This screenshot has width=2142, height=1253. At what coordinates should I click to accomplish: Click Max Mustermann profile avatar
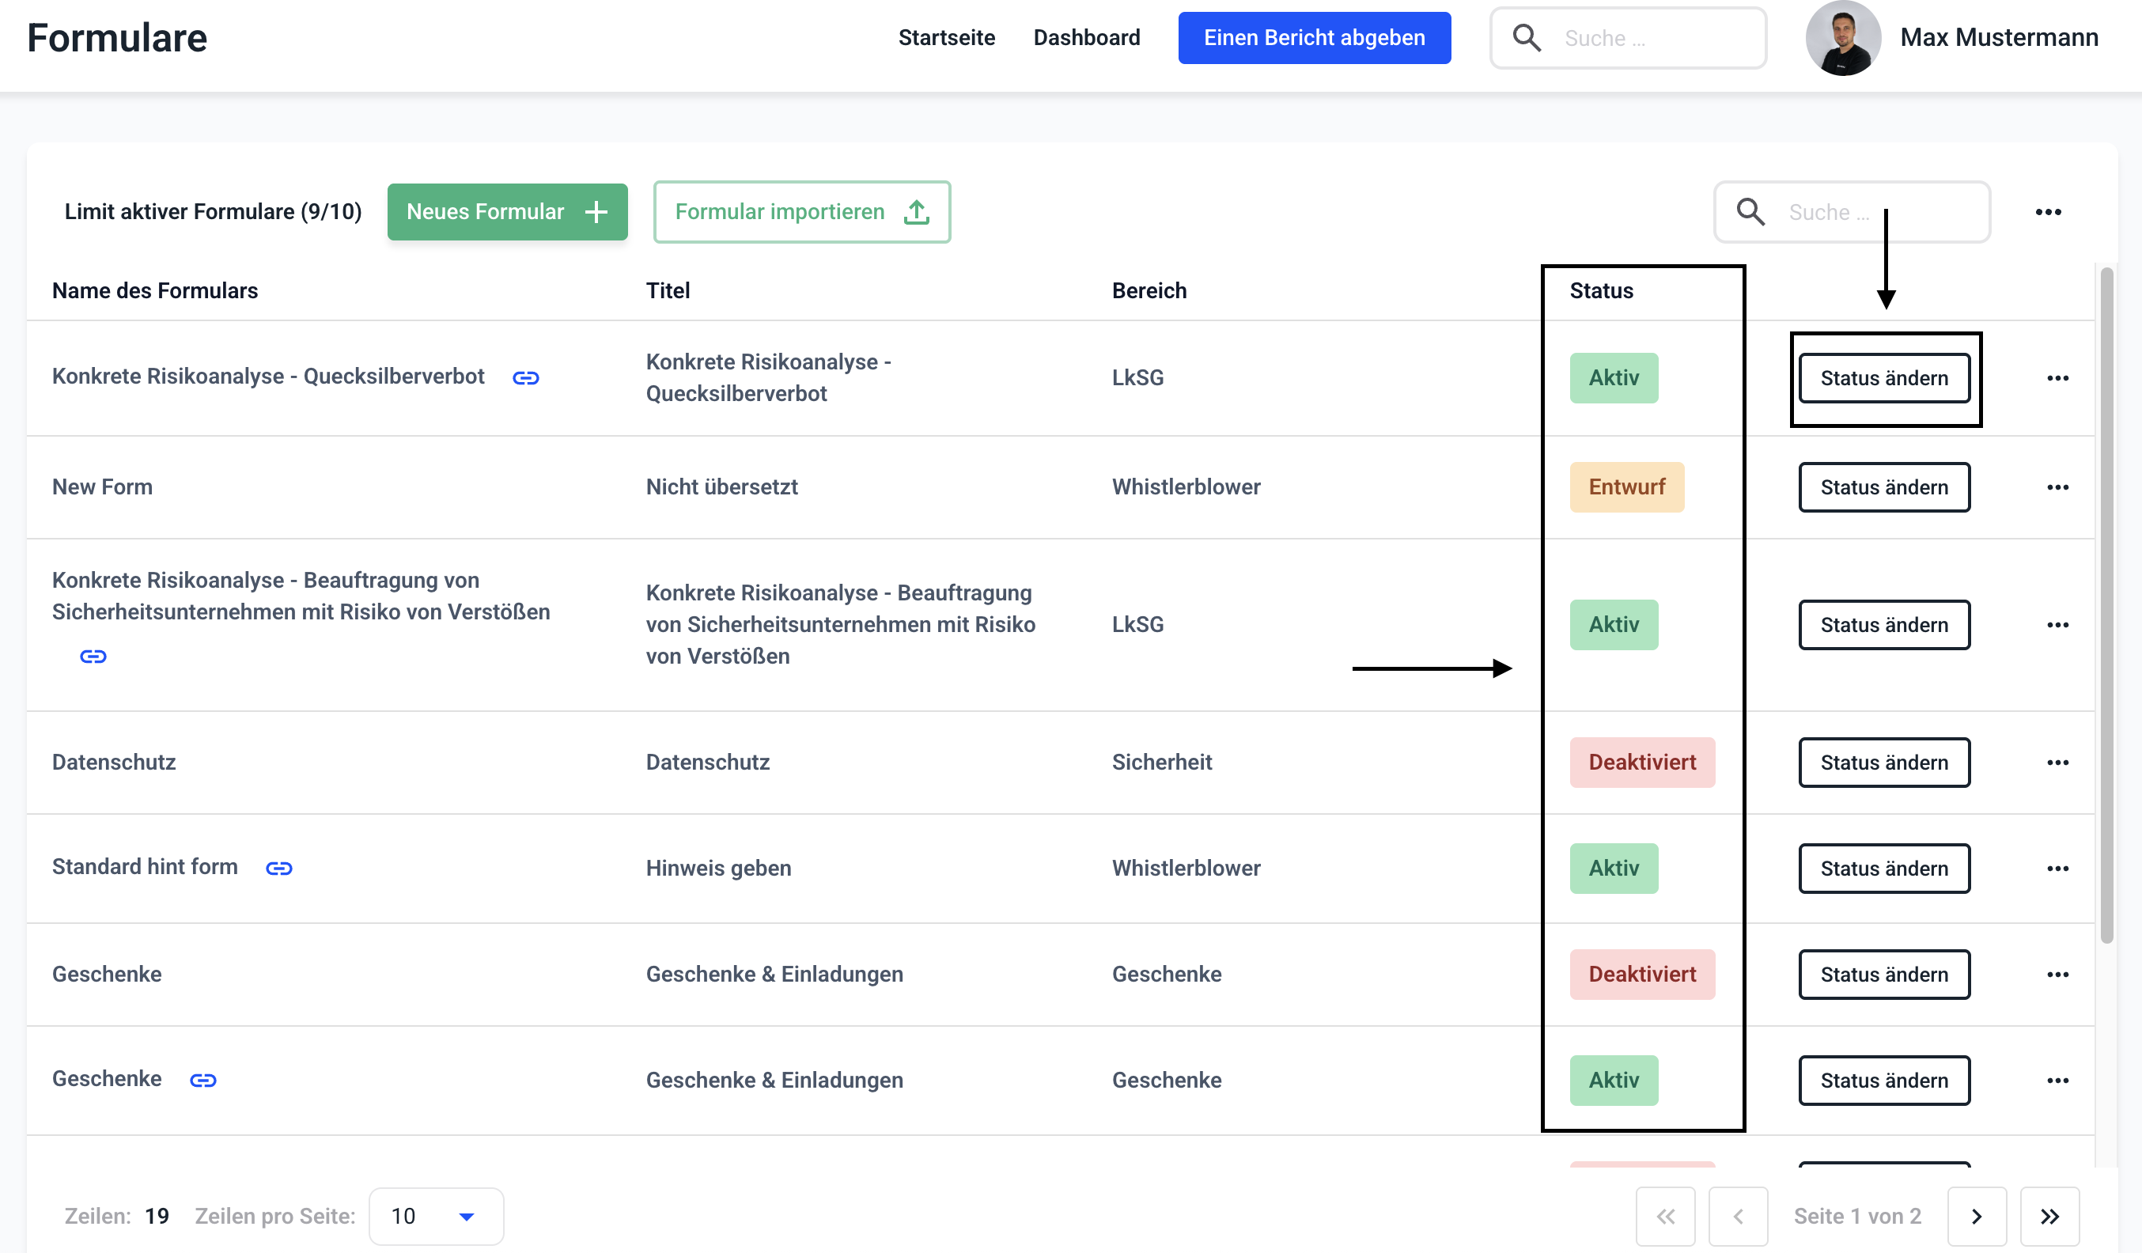1843,38
